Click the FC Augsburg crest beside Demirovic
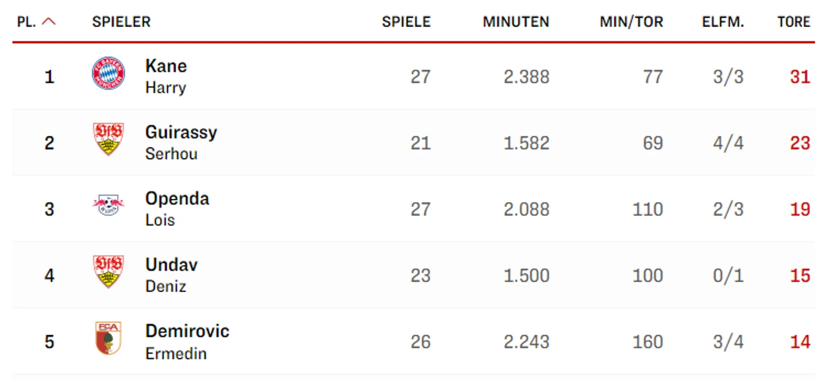 coord(108,338)
